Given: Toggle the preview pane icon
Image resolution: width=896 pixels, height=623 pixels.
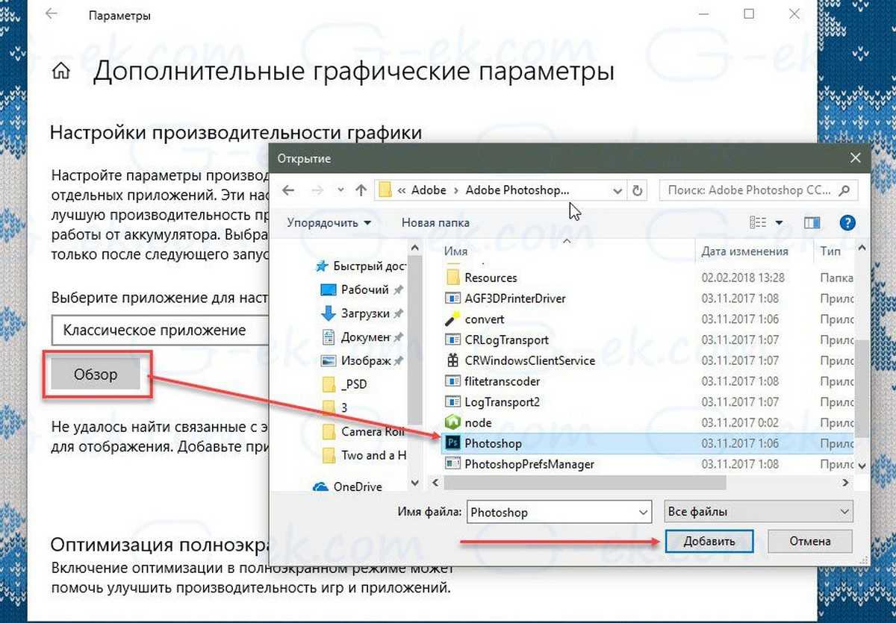Looking at the screenshot, I should (812, 222).
